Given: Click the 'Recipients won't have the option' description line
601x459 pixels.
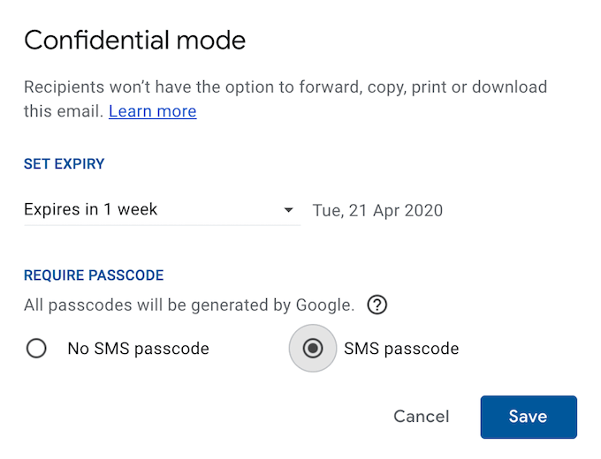Looking at the screenshot, I should coord(285,87).
